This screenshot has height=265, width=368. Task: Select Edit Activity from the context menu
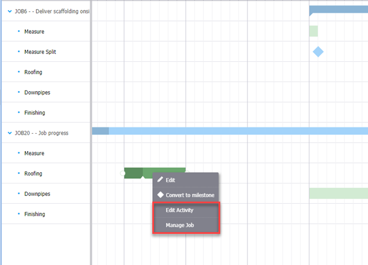point(179,210)
